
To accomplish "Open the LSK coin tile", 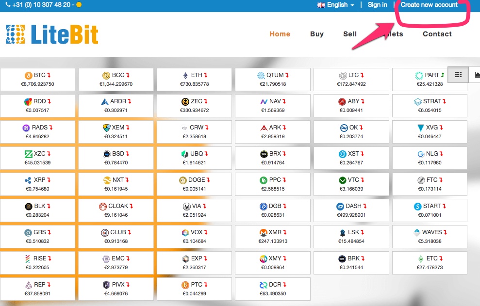I will pyautogui.click(x=351, y=237).
